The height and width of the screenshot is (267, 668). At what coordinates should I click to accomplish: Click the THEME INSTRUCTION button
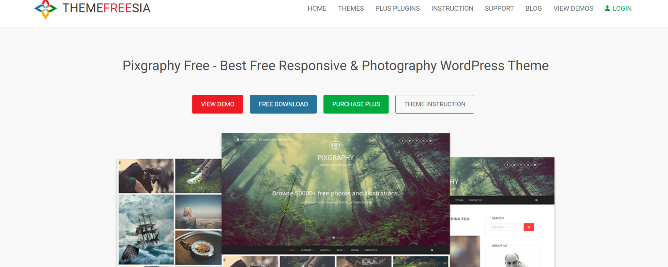click(434, 104)
